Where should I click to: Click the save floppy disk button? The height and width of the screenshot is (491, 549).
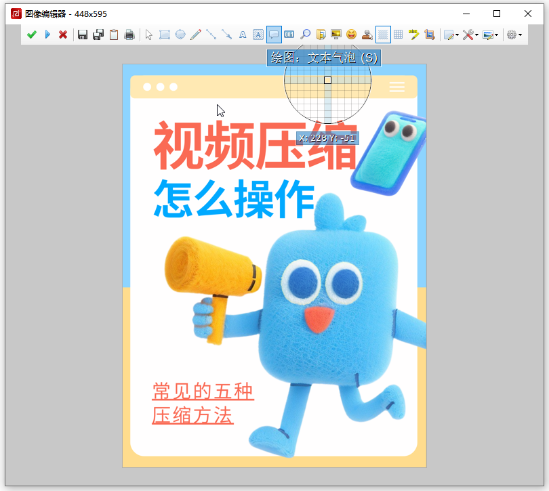[x=83, y=35]
